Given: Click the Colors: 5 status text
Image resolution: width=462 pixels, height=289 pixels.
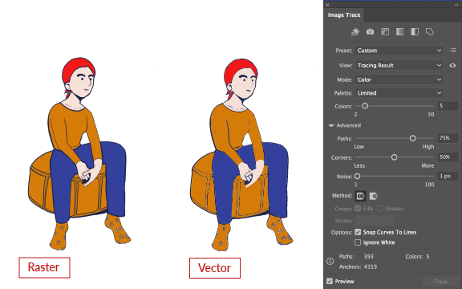Looking at the screenshot, I should click(417, 257).
